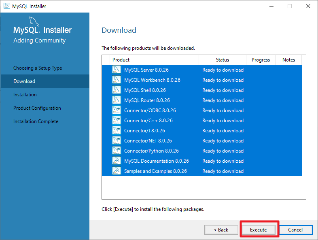Image resolution: width=318 pixels, height=240 pixels.
Task: Select the Samples and Examples 8.0.26 text
Action: (155, 172)
